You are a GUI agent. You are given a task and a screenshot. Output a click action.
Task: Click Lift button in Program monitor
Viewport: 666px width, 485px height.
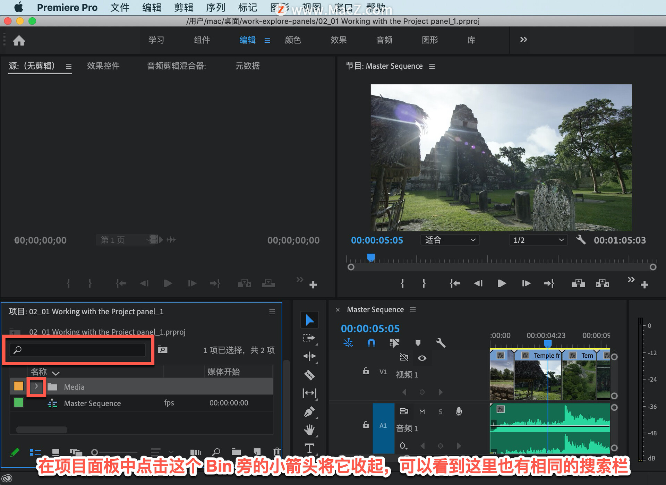click(x=578, y=283)
